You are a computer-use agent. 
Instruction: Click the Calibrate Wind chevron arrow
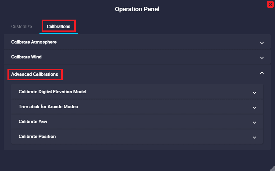click(262, 58)
